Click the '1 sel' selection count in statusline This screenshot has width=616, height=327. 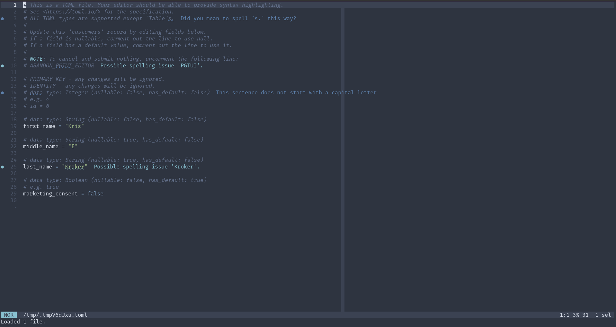[x=603, y=315]
